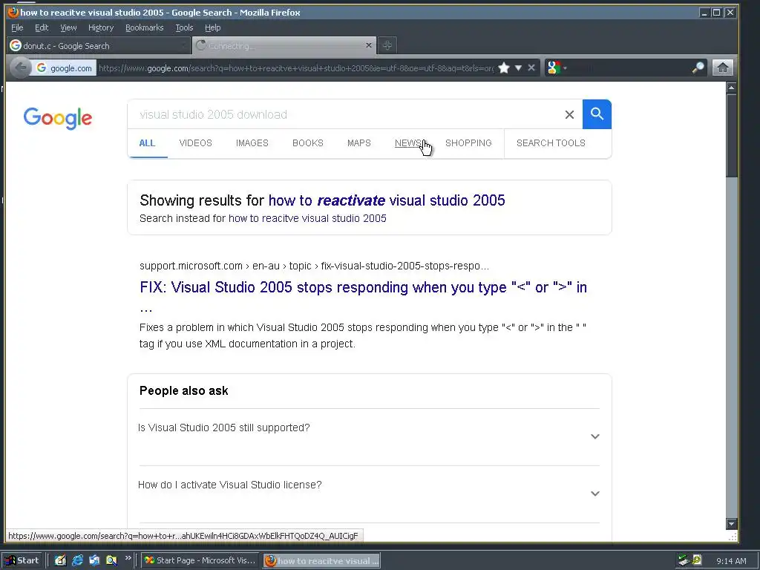Screen dimensions: 760x570
Task: Select the ALL results tab
Action: (x=148, y=143)
